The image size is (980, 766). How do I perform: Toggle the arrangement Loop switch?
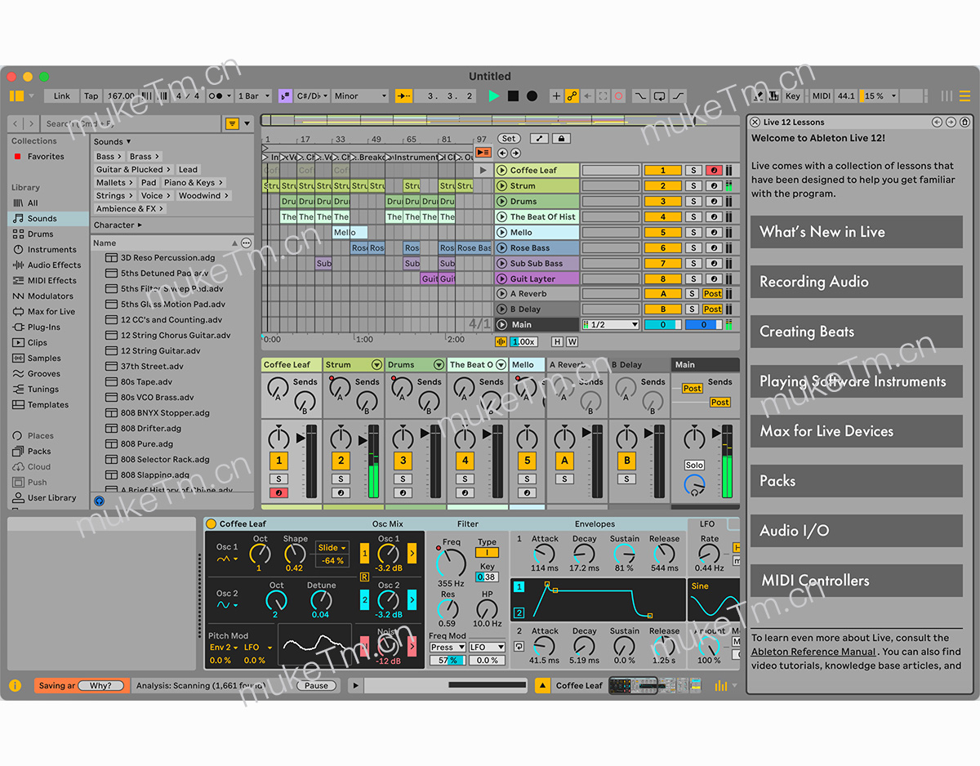(659, 96)
